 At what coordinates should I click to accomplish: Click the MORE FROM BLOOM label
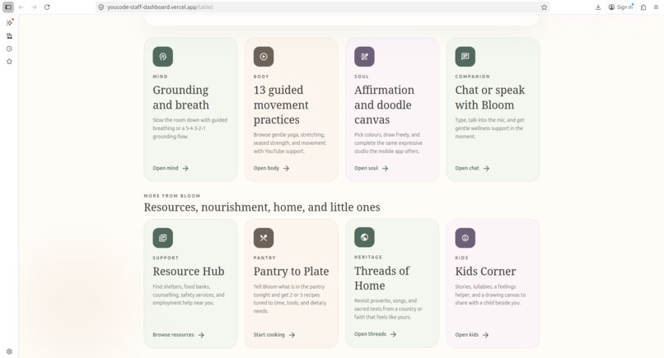click(172, 196)
